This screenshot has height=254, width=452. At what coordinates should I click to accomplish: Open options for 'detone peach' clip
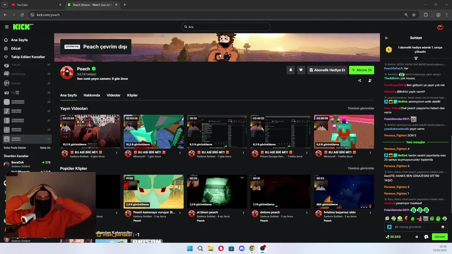click(x=307, y=213)
